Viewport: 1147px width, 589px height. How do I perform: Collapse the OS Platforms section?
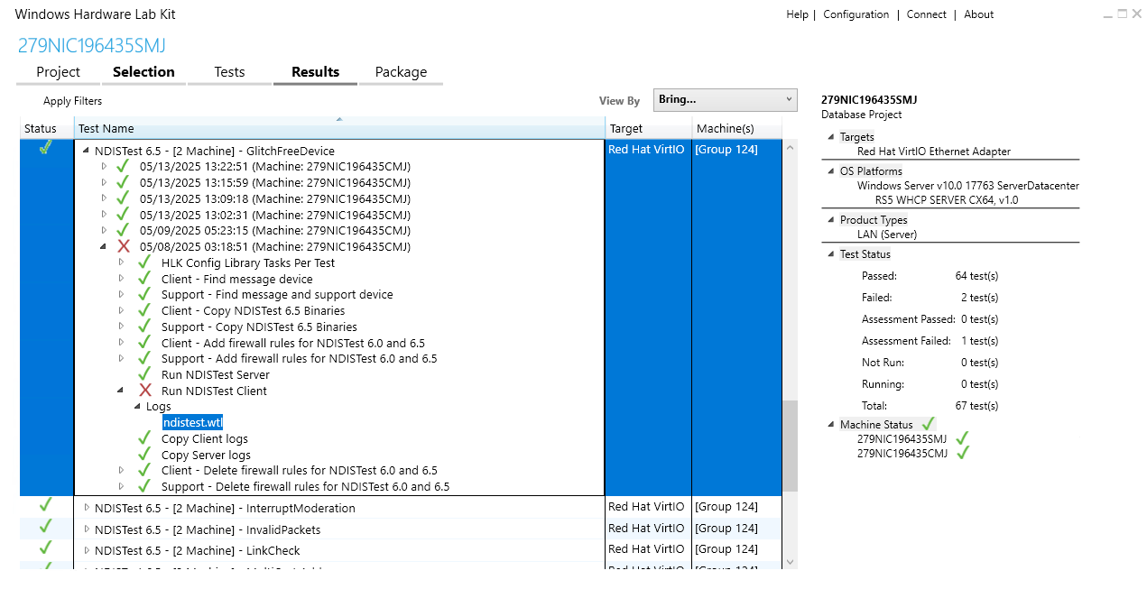click(x=831, y=171)
